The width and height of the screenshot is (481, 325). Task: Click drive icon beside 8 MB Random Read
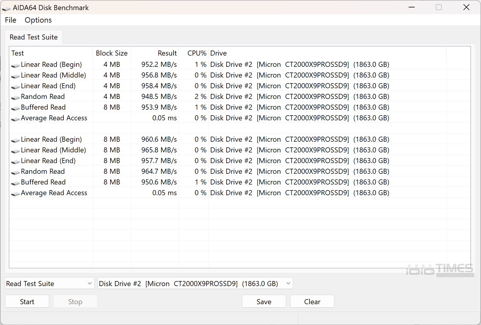click(x=15, y=172)
